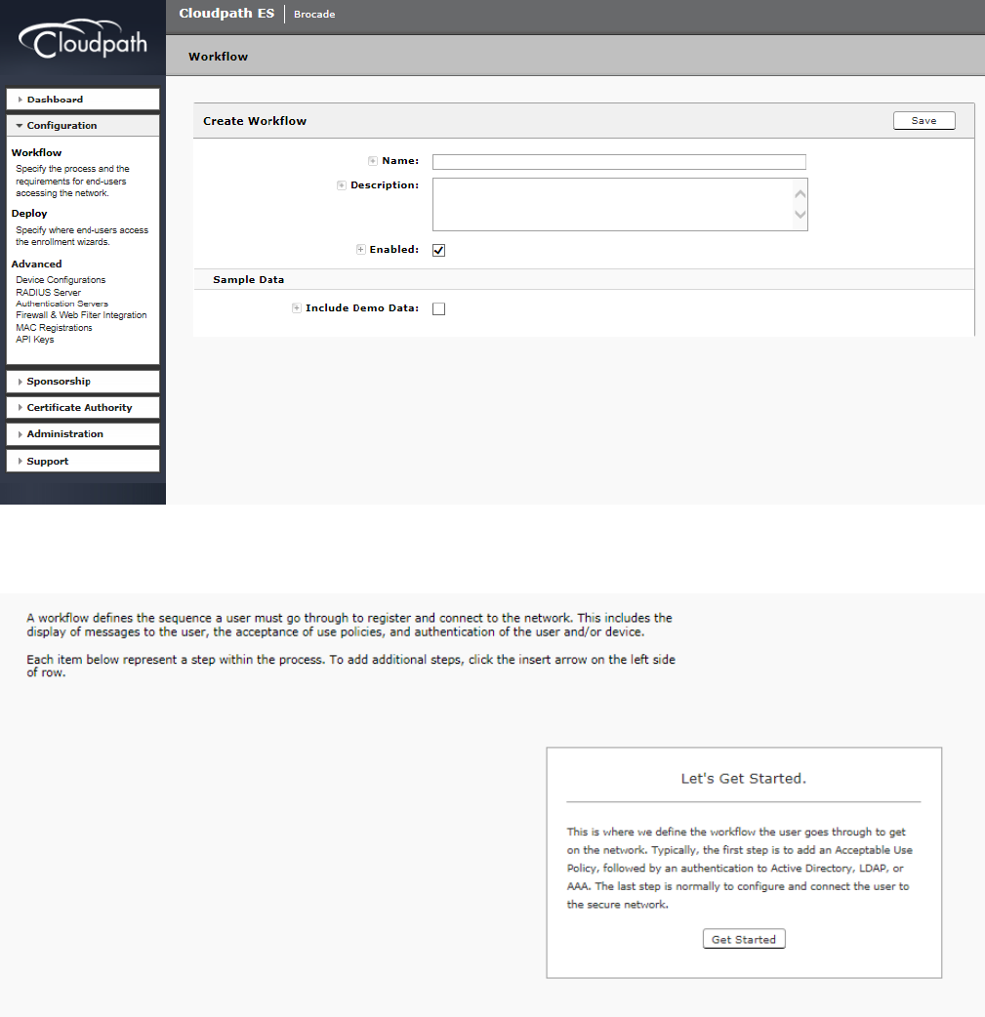Expand the Support sidebar section
The image size is (985, 1017).
[83, 461]
